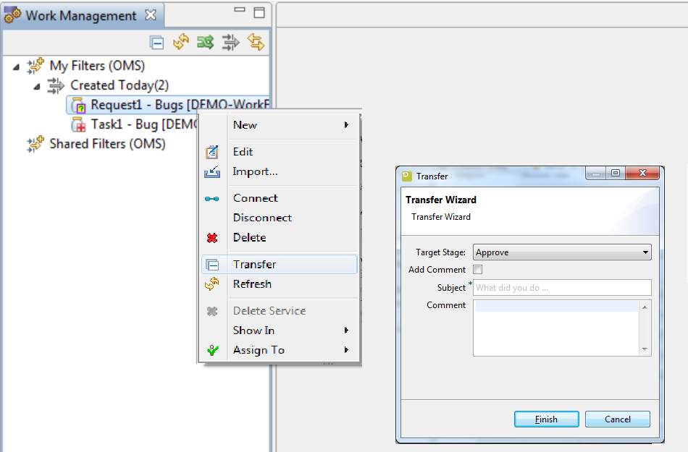This screenshot has width=688, height=452.
Task: Click the Refresh icon in the panel toolbar
Action: (180, 43)
